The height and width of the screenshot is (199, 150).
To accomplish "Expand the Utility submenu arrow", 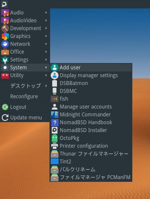I will point(46,75).
